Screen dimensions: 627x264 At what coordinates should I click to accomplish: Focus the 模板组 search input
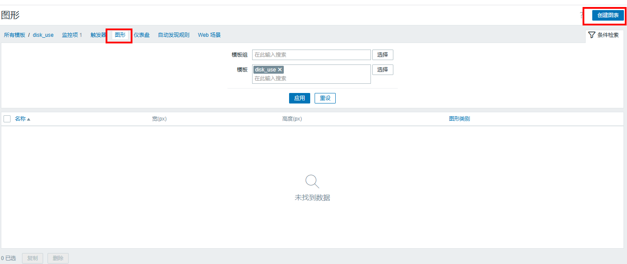(x=312, y=55)
